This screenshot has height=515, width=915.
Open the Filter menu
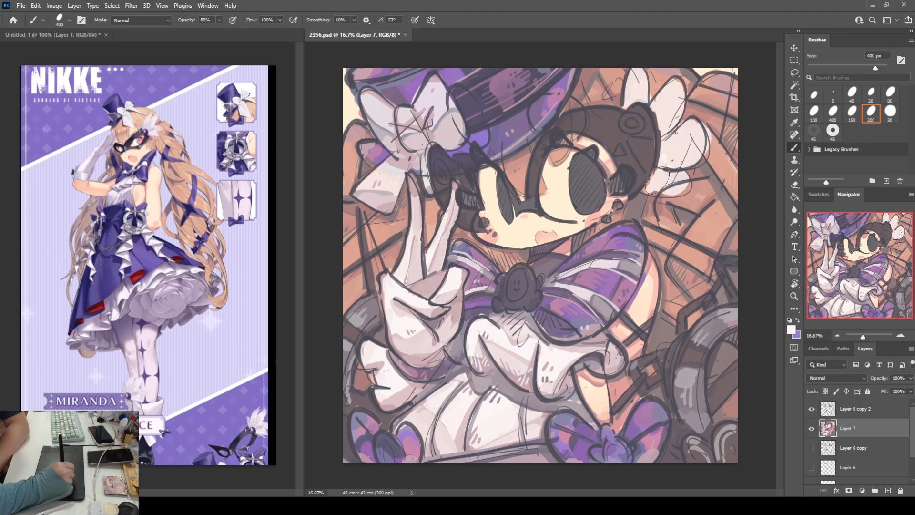[131, 6]
